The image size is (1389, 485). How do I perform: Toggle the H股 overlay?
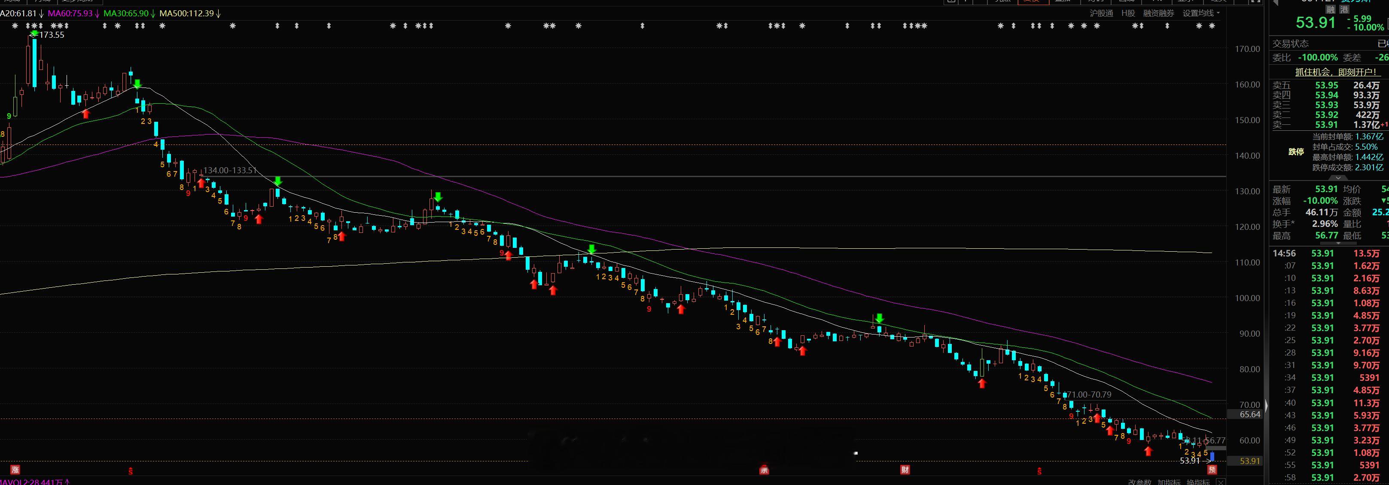coord(1128,13)
